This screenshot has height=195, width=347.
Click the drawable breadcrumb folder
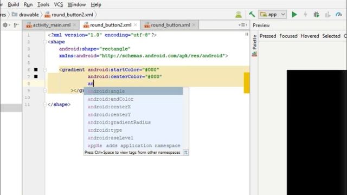point(25,15)
